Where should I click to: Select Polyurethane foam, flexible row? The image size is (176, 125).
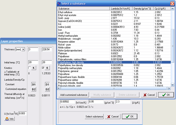tap(114, 77)
